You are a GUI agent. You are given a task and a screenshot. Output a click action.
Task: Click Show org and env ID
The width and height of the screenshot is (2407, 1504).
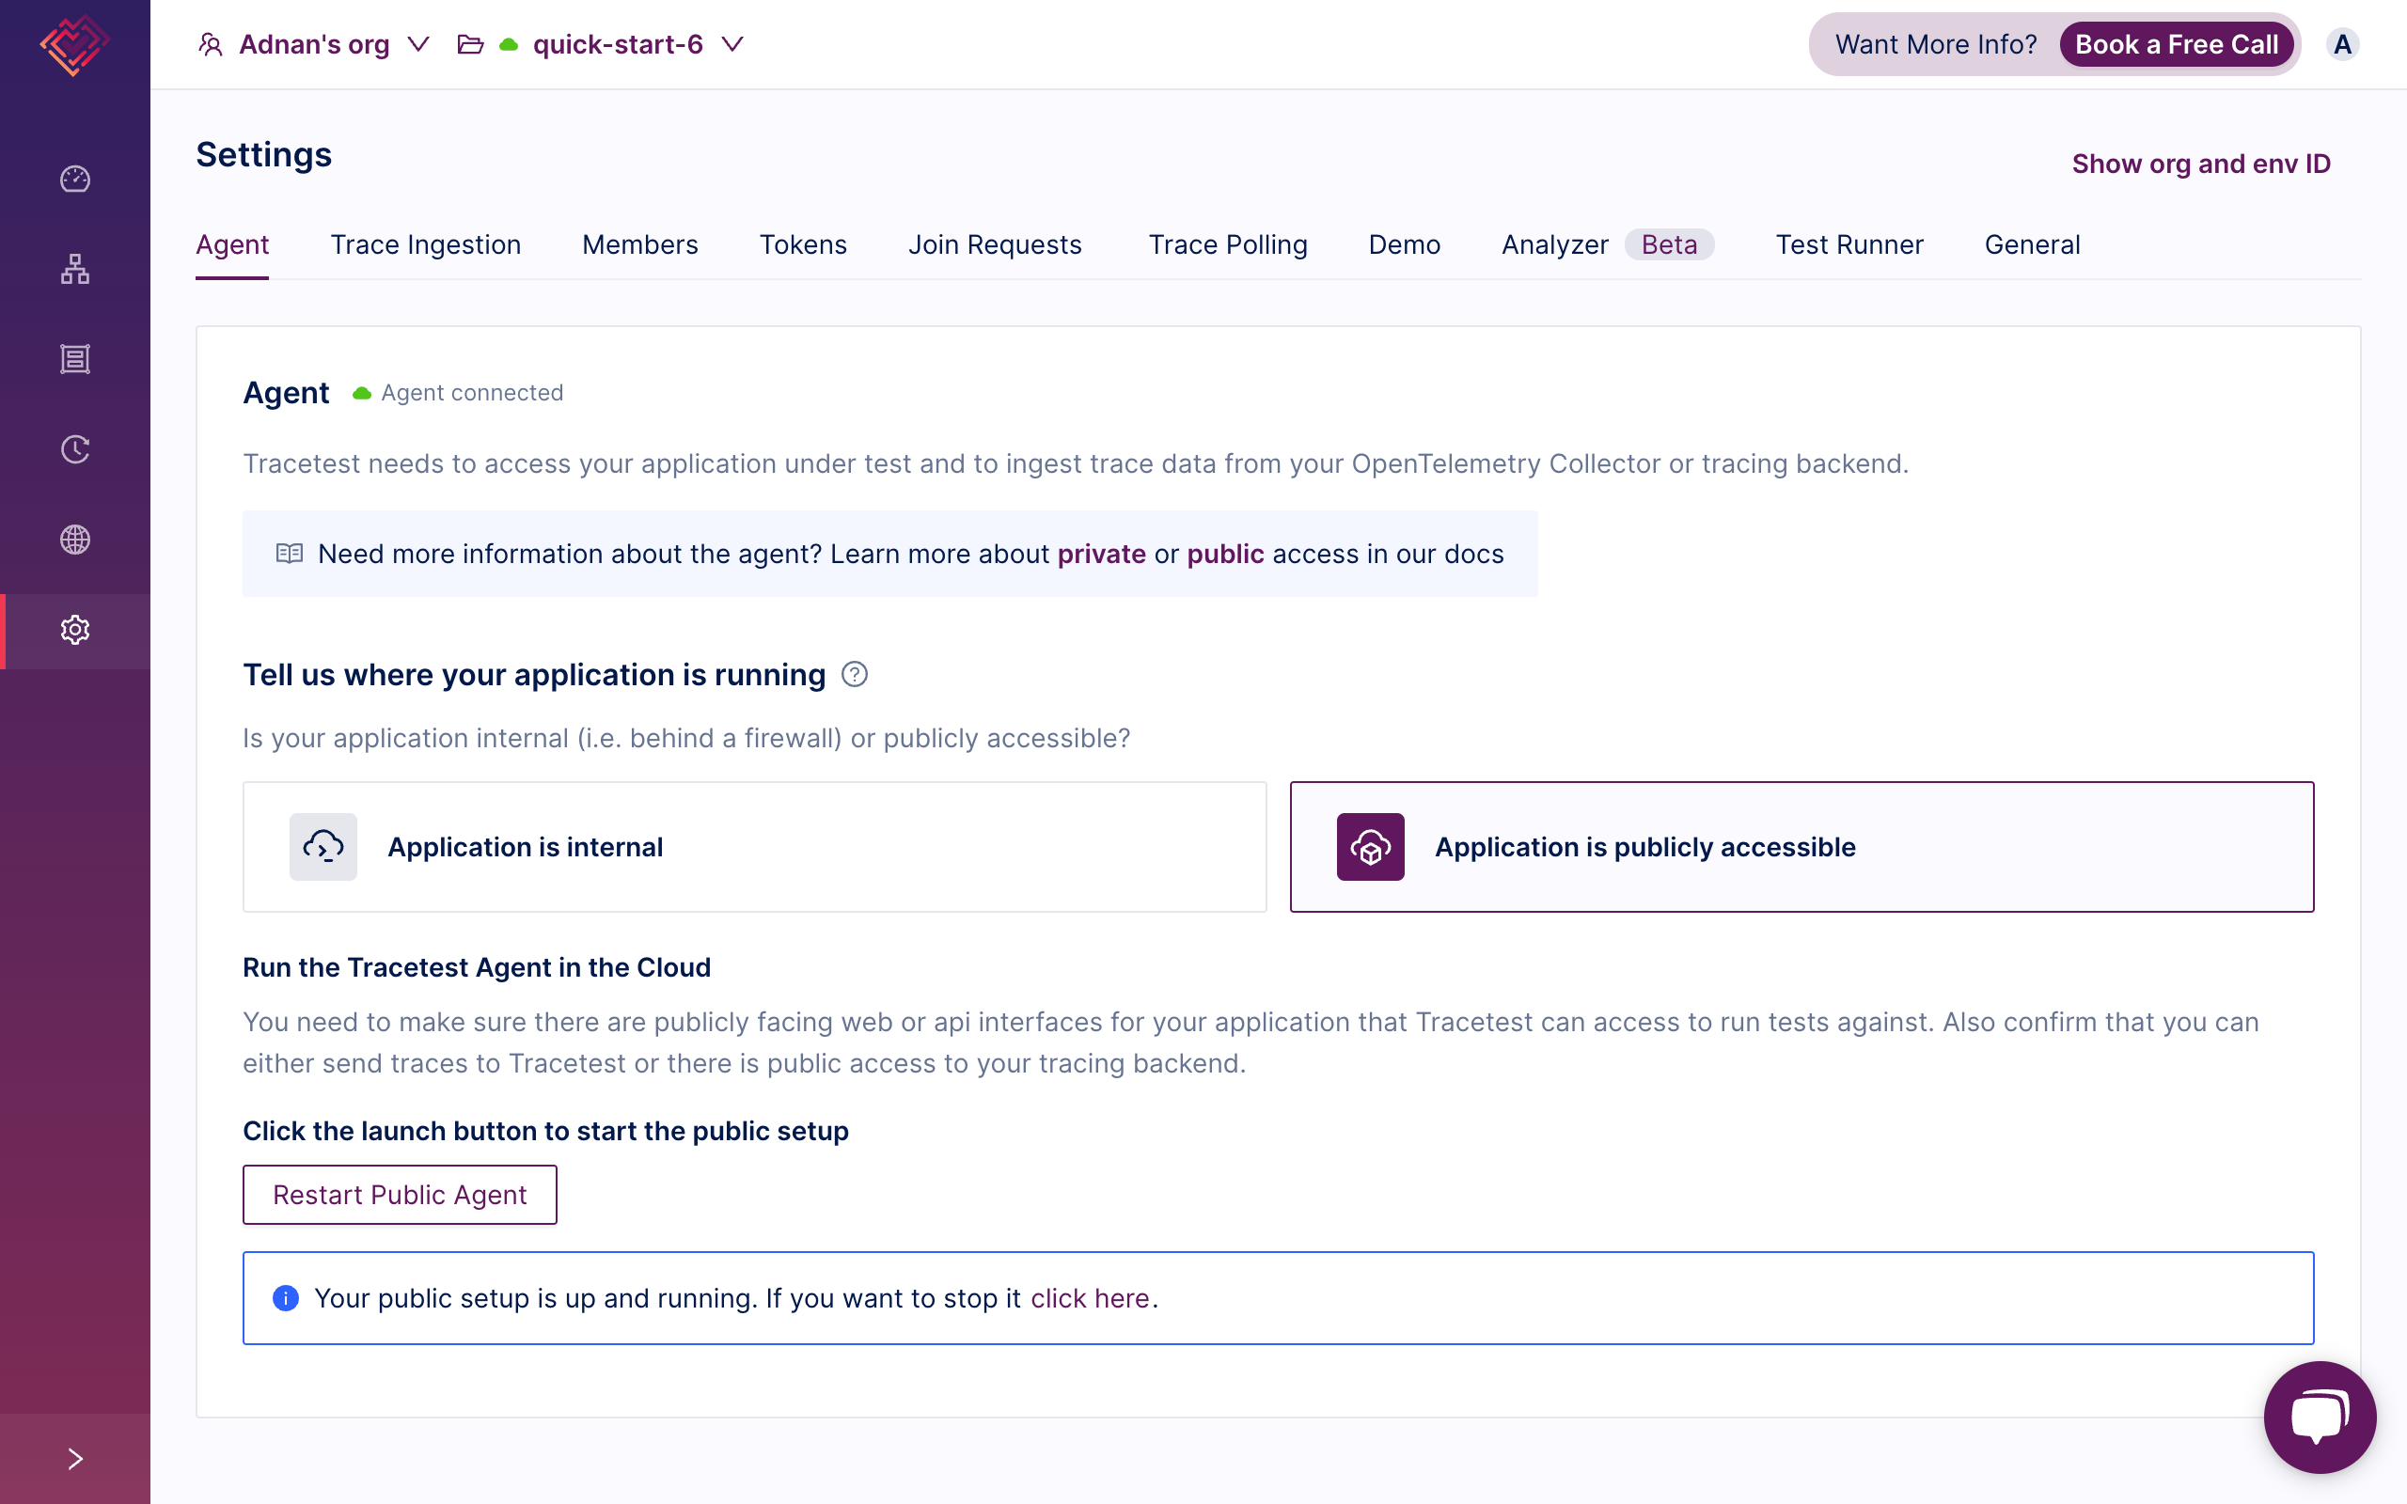(x=2201, y=164)
